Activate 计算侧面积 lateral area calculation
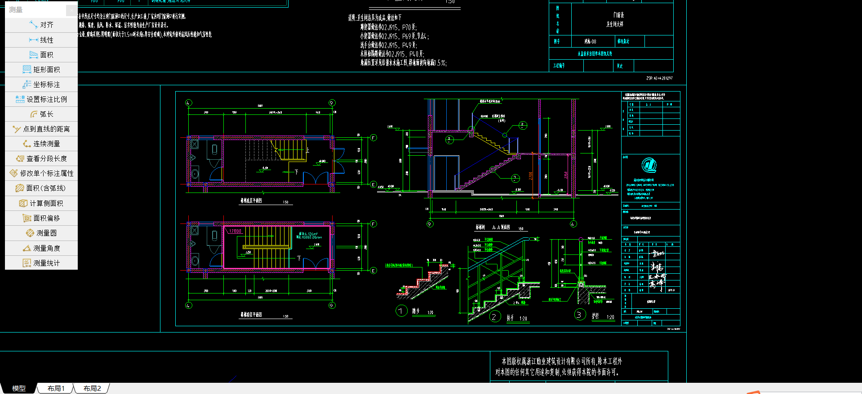Screen dimensions: 862x394 [x=41, y=203]
